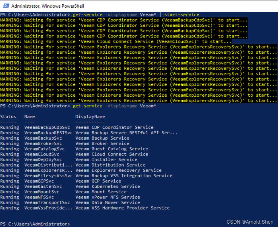Click 'Veeam vPower NFS Service' display name
Screen dimensions: 278x227
(x=108, y=197)
